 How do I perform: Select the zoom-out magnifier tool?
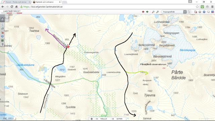(x=158, y=12)
